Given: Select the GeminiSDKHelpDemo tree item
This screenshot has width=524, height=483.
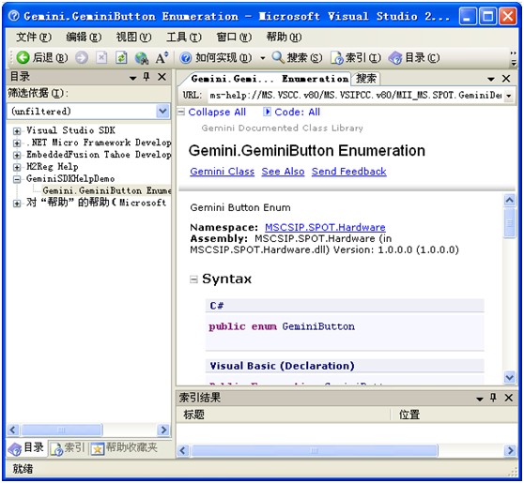Looking at the screenshot, I should [70, 178].
